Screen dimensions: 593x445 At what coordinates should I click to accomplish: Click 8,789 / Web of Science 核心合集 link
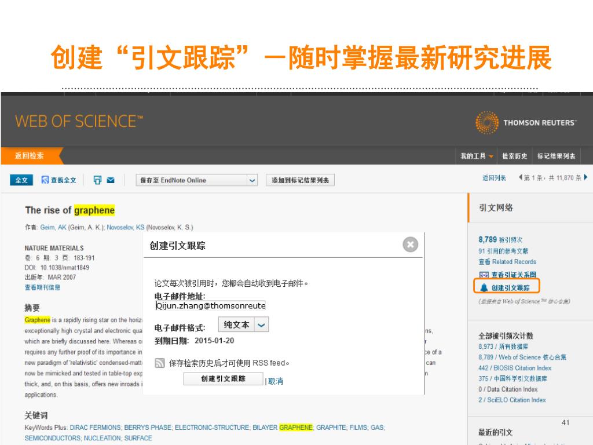(522, 357)
